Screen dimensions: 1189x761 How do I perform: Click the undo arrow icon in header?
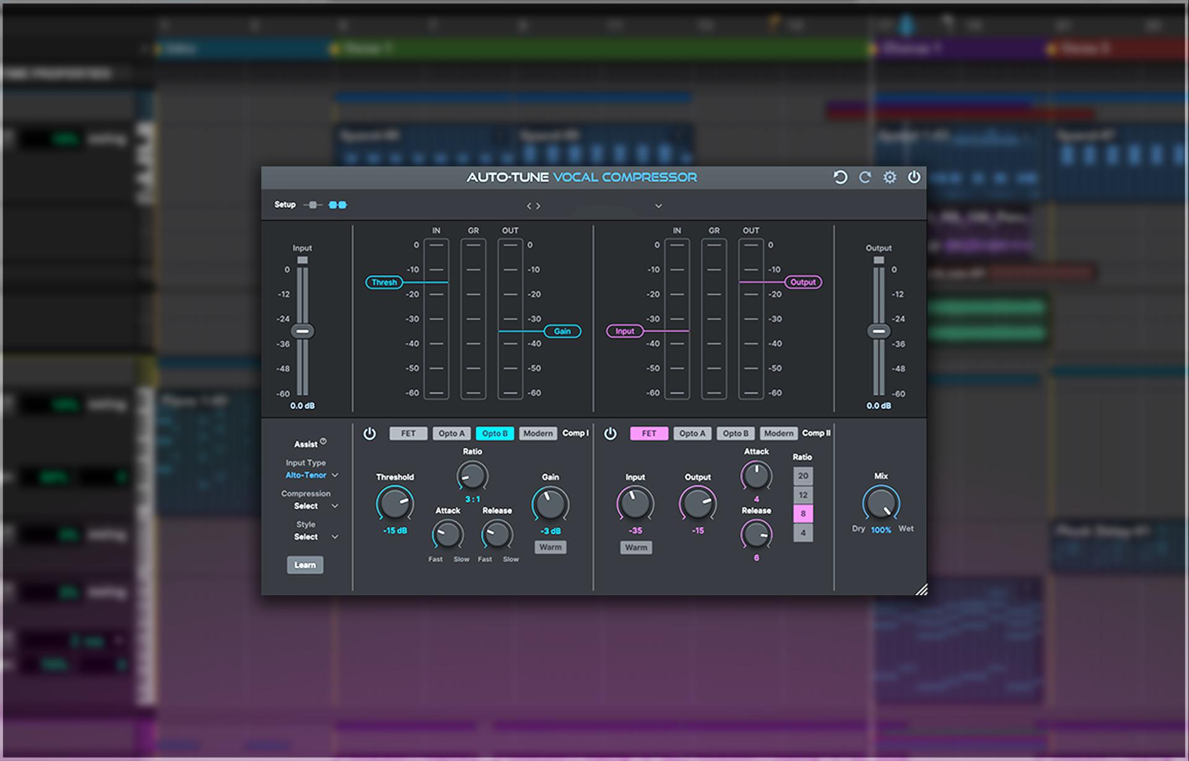(x=840, y=178)
